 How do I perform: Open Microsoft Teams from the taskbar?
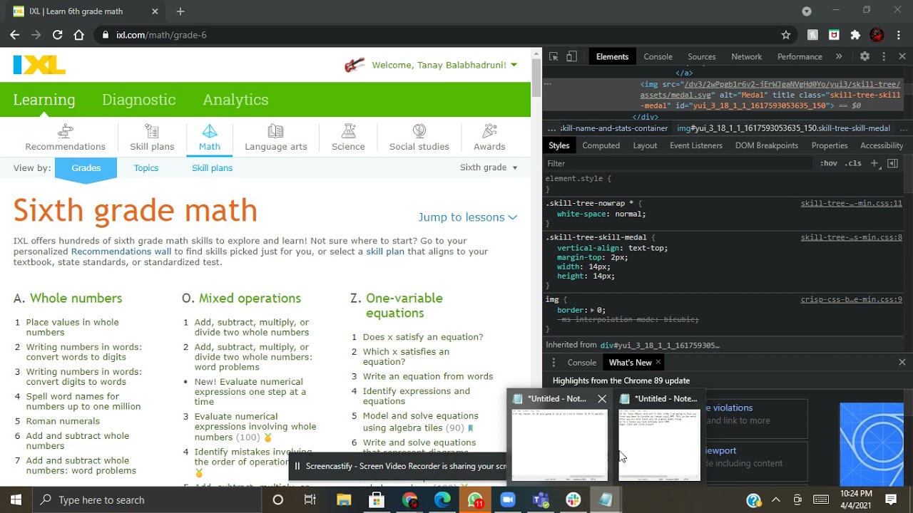[x=541, y=499]
